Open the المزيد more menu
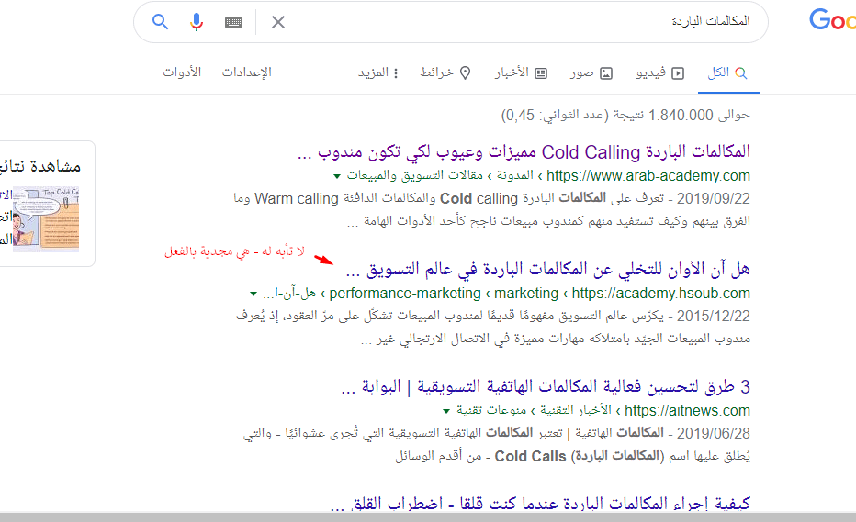 [378, 72]
